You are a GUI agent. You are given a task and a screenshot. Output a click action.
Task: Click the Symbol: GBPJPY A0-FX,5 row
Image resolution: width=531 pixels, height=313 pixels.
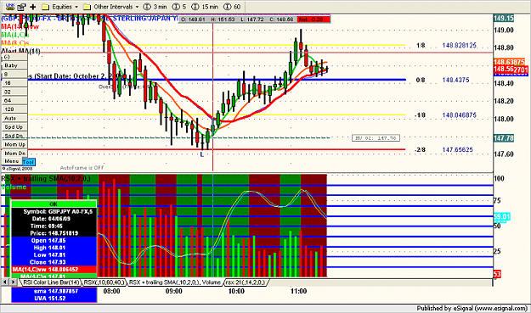tap(54, 211)
